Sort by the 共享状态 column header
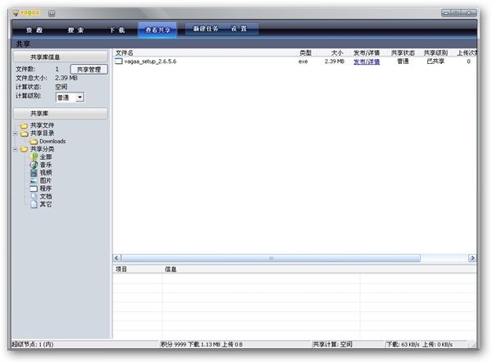This screenshot has width=492, height=363. 403,52
